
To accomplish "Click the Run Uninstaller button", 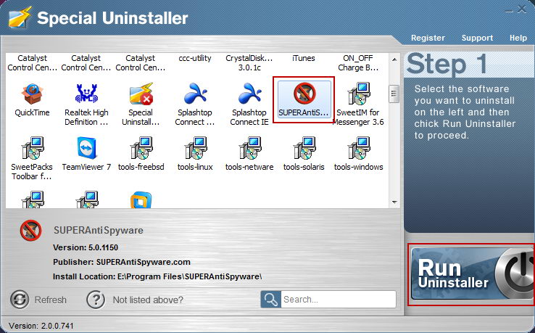I will (472, 274).
